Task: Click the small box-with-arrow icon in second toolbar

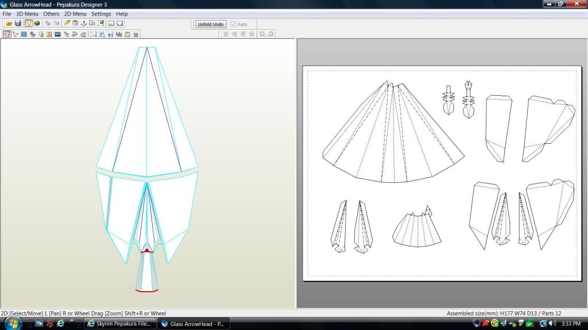Action: point(67,34)
